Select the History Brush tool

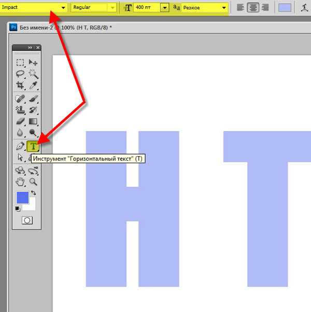point(33,110)
